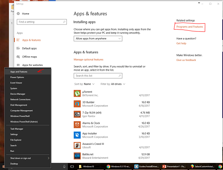Choose Run in the Win+X menu

[x=28, y=151]
